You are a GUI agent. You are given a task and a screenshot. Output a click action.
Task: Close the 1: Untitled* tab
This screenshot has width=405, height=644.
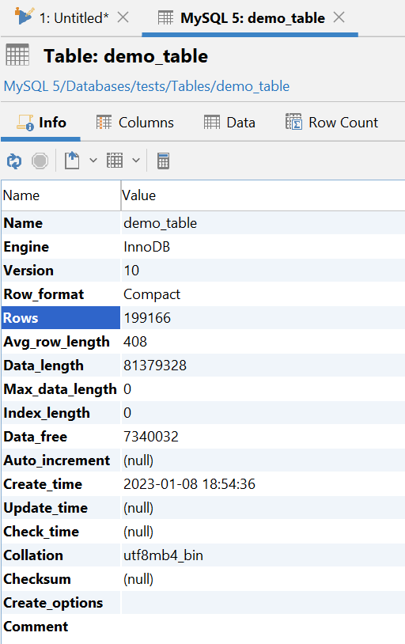pyautogui.click(x=123, y=17)
